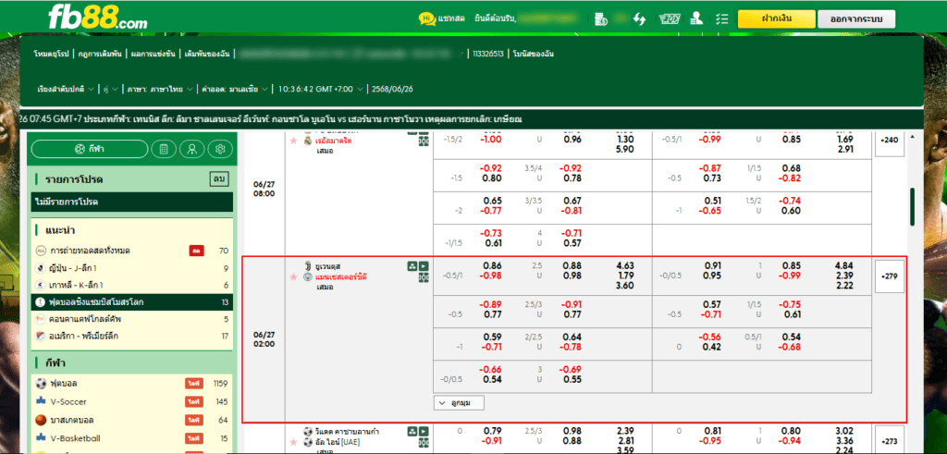This screenshot has height=454, width=947.
Task: Click the Real Madrid club crest icon
Action: [x=308, y=141]
